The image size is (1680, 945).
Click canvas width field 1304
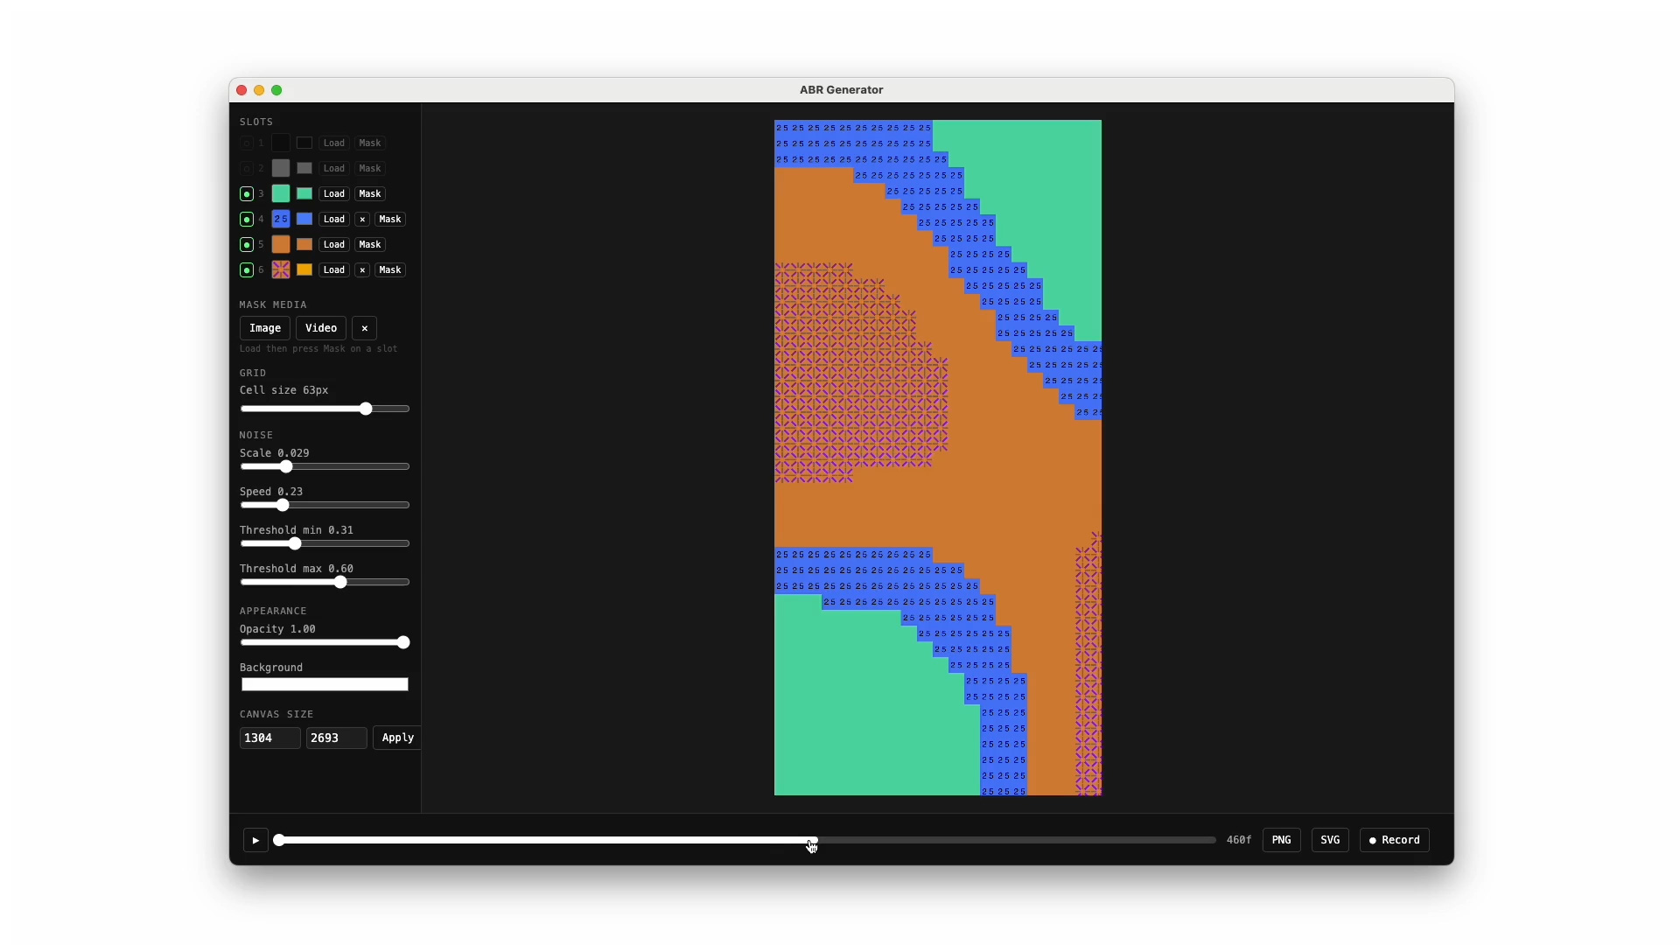pyautogui.click(x=270, y=738)
